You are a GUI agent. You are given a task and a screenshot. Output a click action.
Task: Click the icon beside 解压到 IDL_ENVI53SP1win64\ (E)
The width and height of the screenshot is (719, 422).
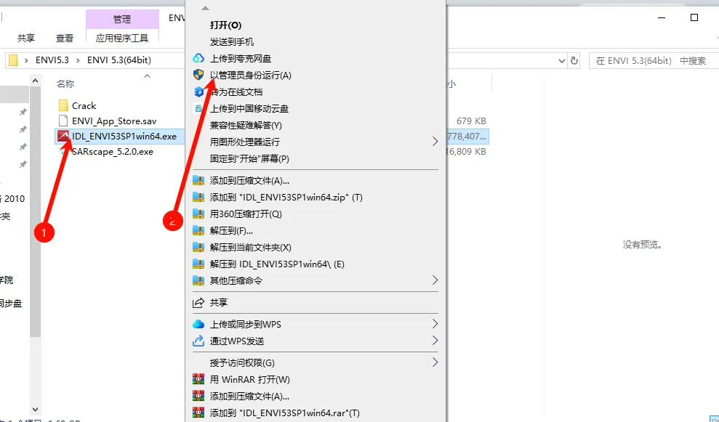pos(198,264)
